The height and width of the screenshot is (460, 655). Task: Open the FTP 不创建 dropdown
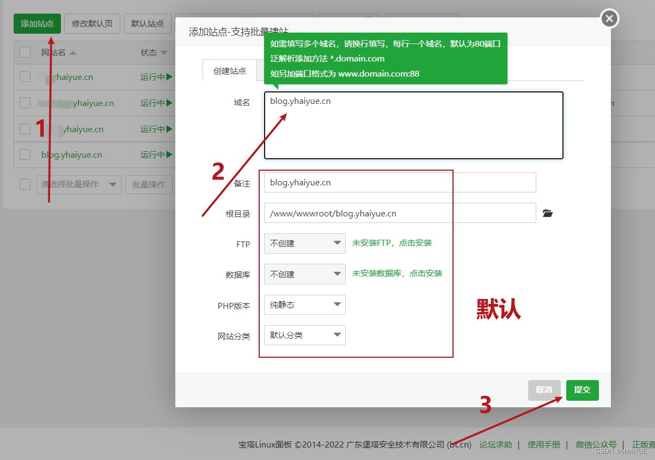point(304,244)
